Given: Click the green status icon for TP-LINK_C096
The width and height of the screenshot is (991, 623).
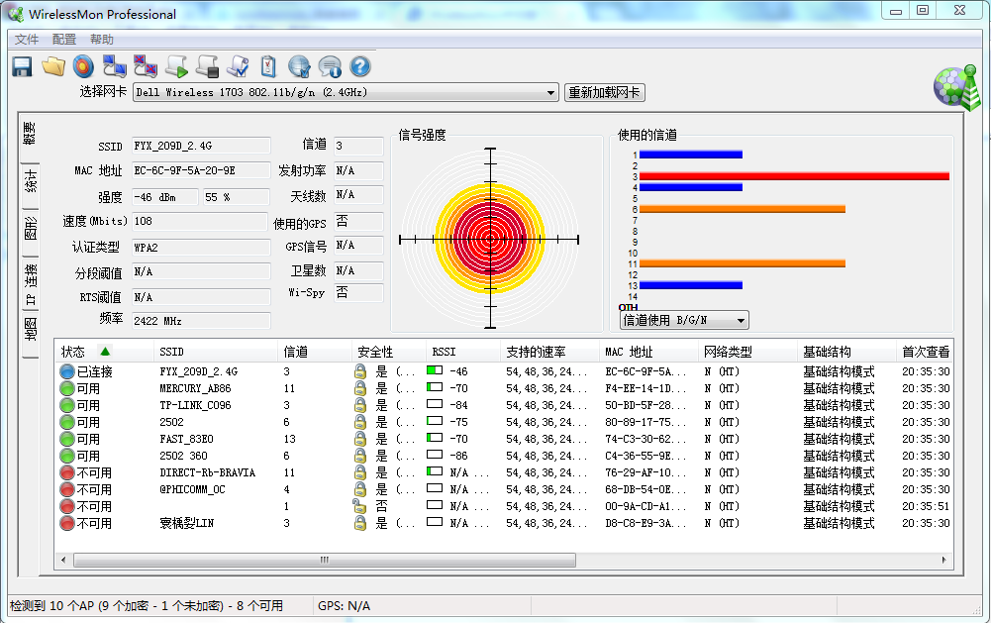Looking at the screenshot, I should click(67, 405).
